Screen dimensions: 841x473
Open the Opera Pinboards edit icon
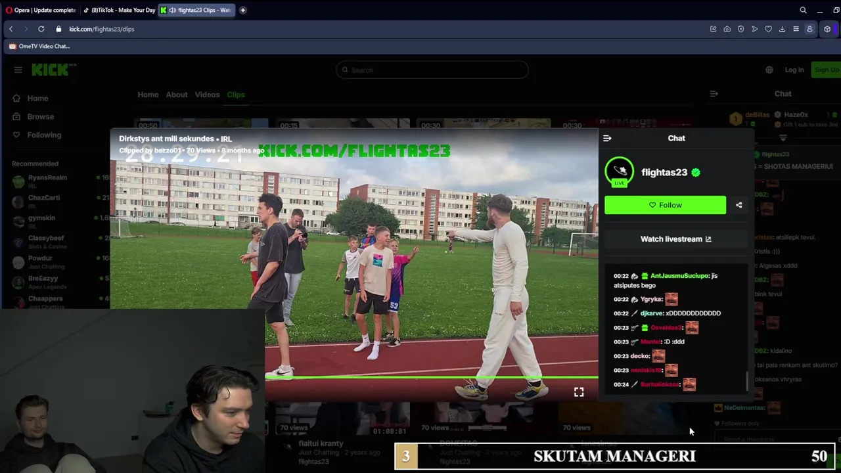click(713, 29)
